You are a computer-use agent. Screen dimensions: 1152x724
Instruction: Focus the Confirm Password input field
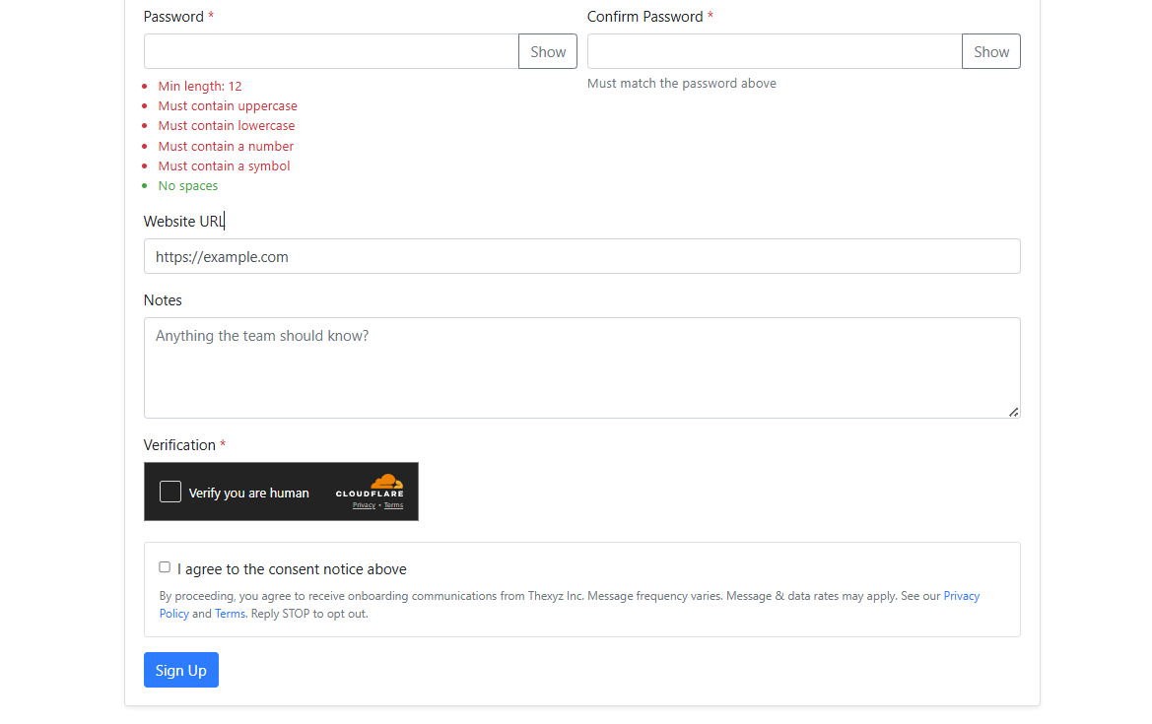775,51
